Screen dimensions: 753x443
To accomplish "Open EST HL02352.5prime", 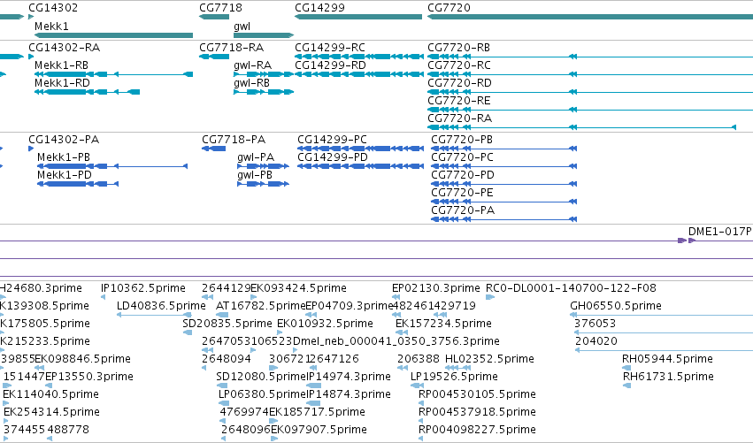I will pyautogui.click(x=489, y=359).
